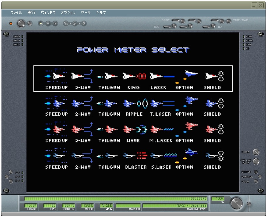Viewport: 267px width, 217px height.
Task: Click the question mark help icon
Action: click(84, 23)
